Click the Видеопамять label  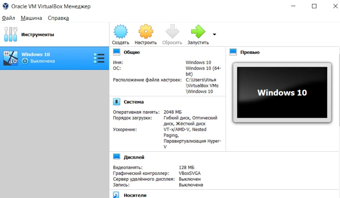[x=128, y=168]
